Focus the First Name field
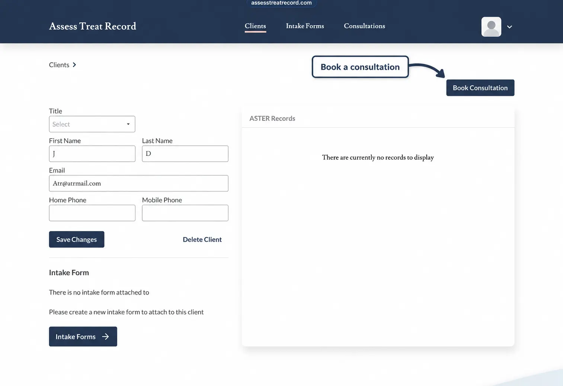 click(x=92, y=154)
